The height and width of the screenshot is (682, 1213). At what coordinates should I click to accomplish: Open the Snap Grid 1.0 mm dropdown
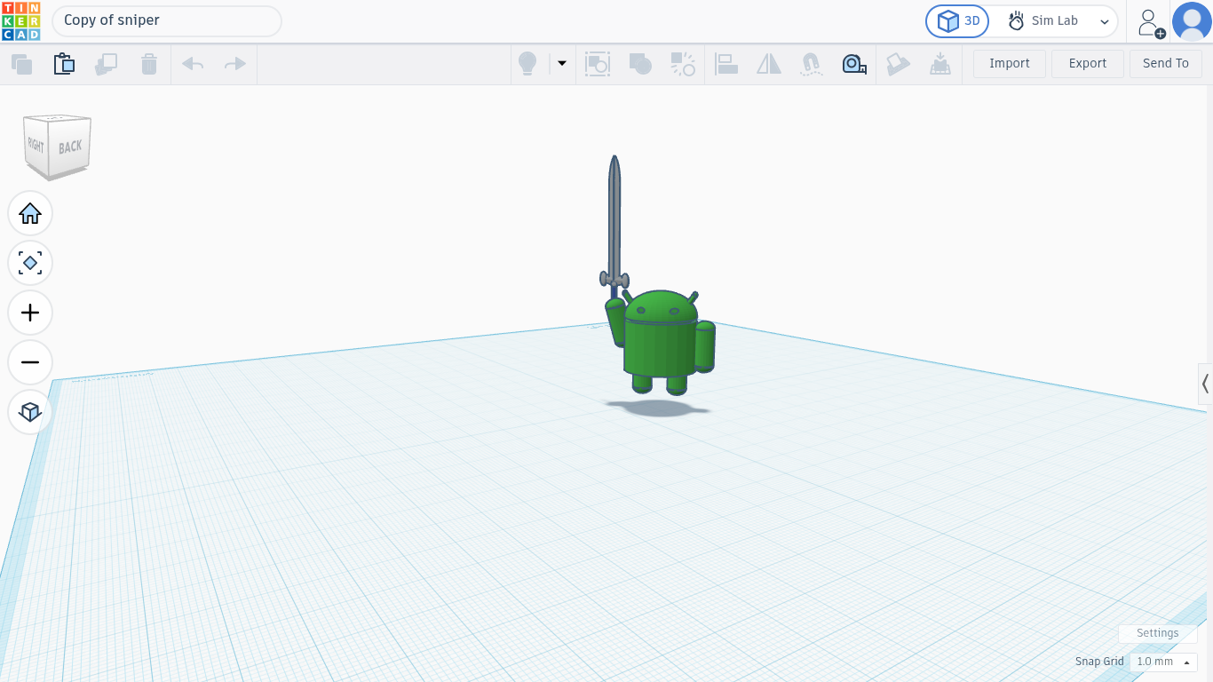[x=1163, y=662]
